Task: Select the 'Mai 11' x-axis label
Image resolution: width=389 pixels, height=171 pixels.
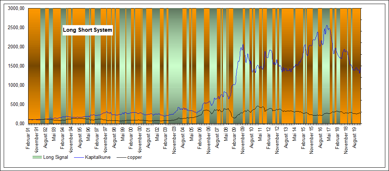Action: [260, 134]
